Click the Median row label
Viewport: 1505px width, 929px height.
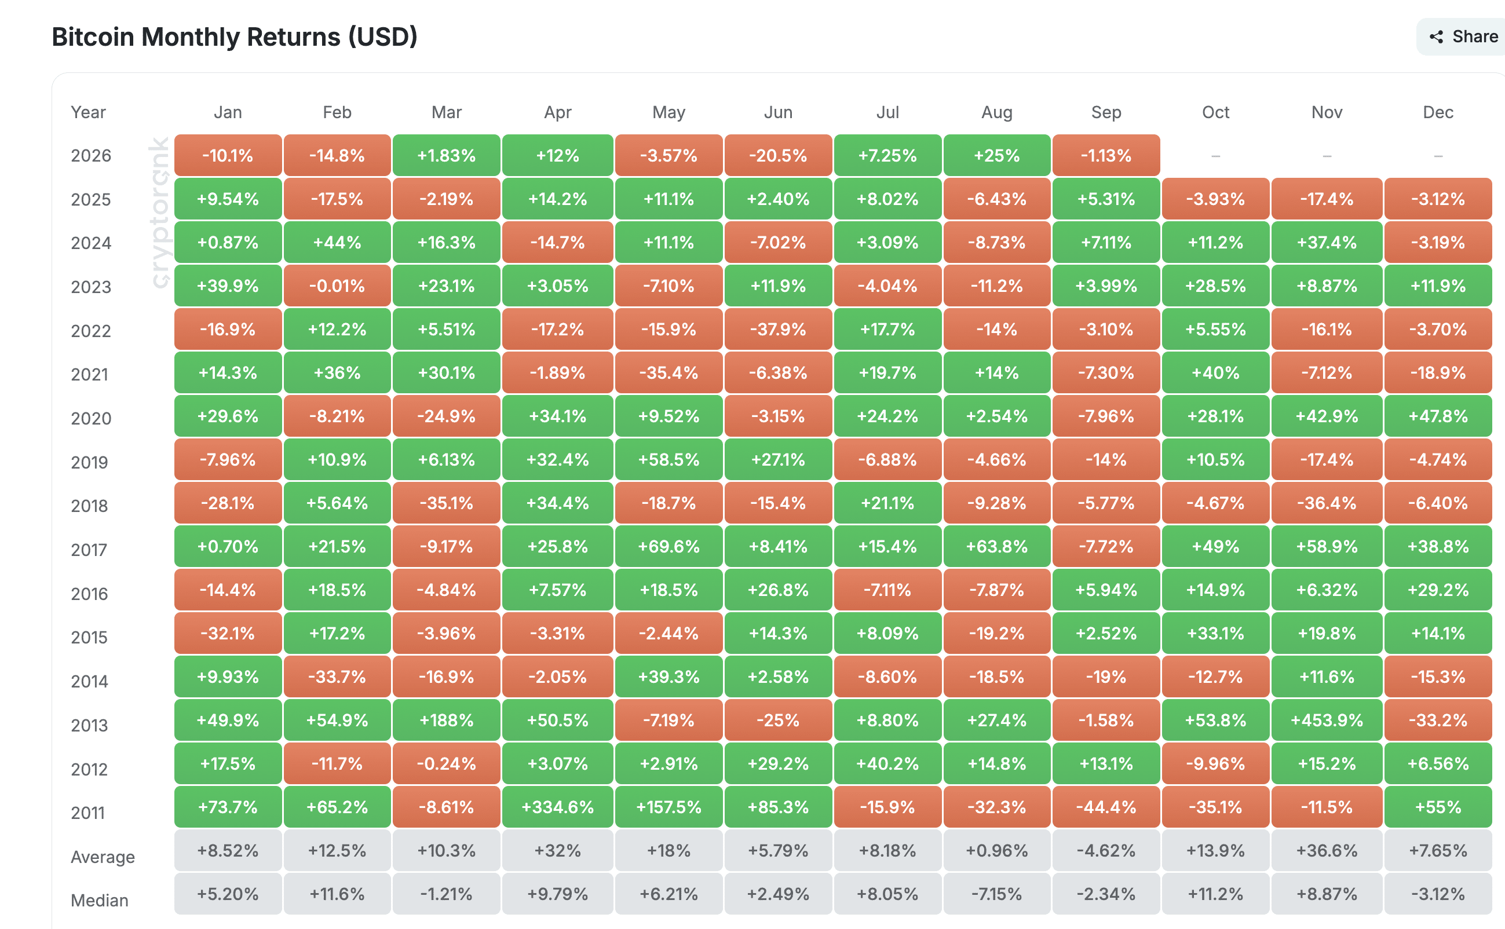click(x=100, y=900)
